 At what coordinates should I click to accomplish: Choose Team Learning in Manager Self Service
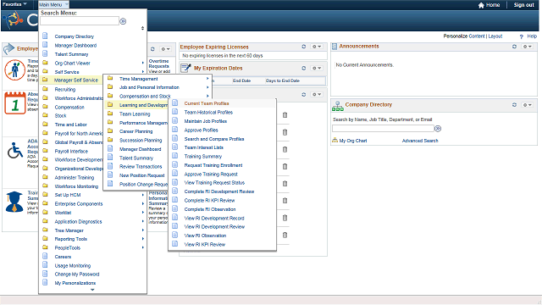click(135, 114)
